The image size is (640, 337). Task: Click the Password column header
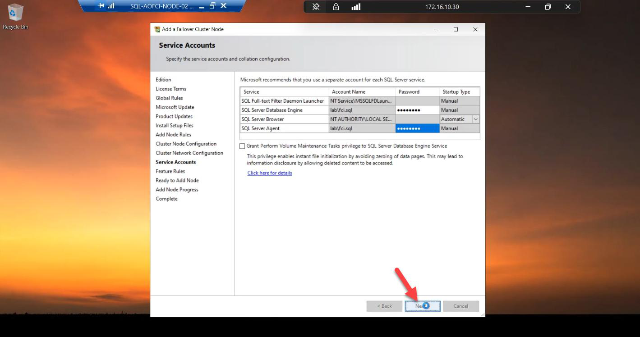417,92
